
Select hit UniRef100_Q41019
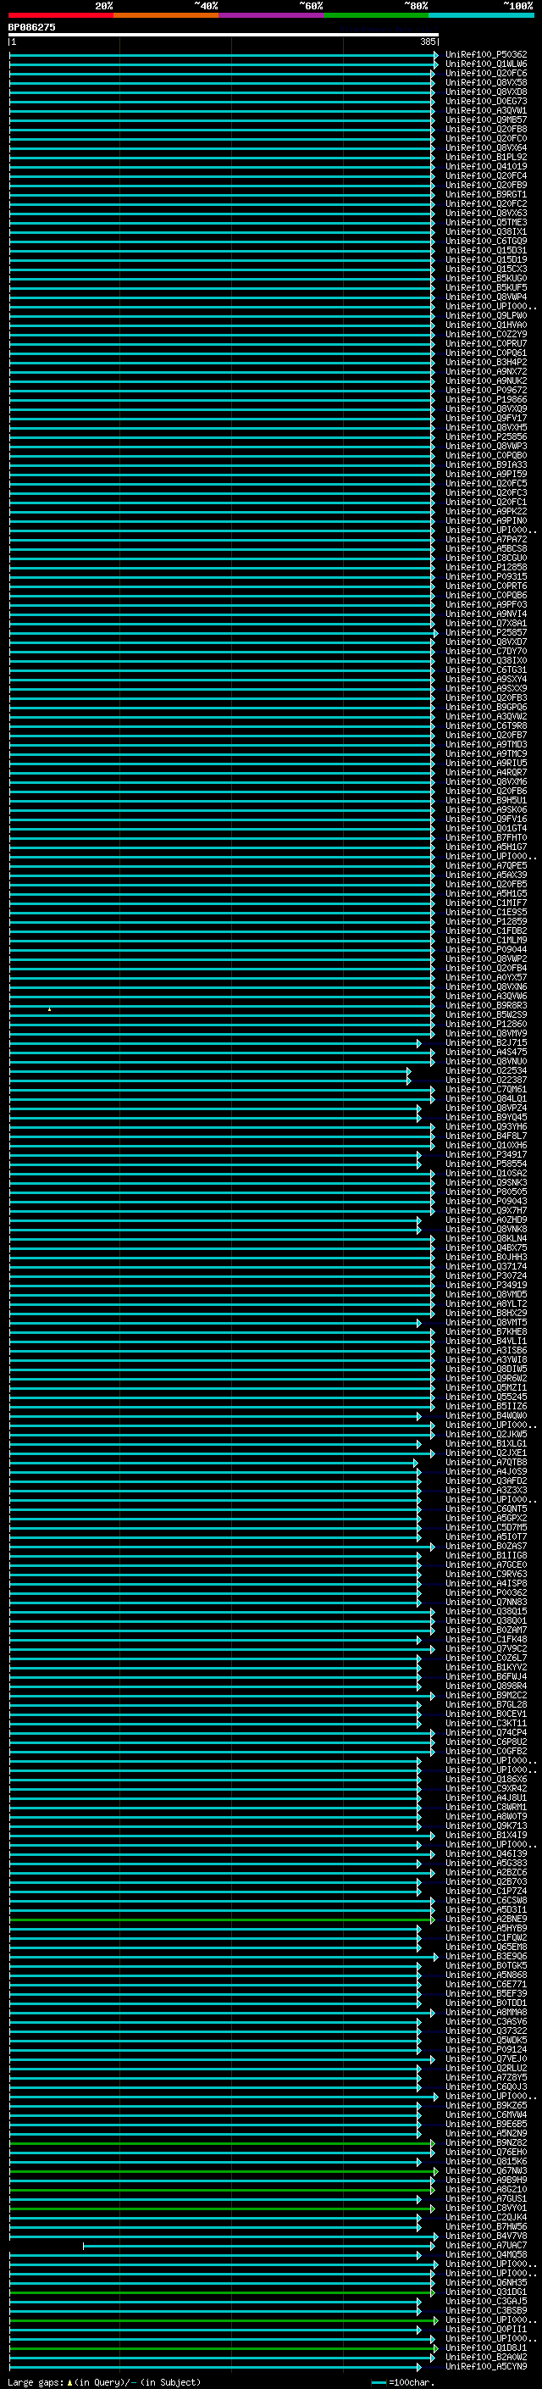tap(486, 166)
